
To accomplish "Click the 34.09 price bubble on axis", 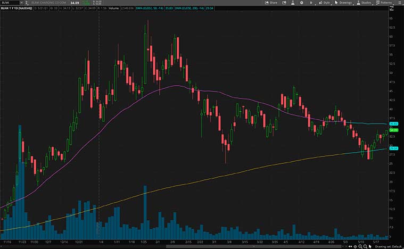I will click(x=394, y=130).
